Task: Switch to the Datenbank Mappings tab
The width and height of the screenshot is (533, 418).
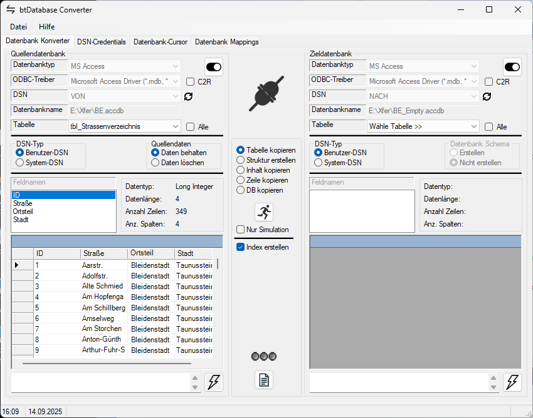Action: tap(226, 42)
